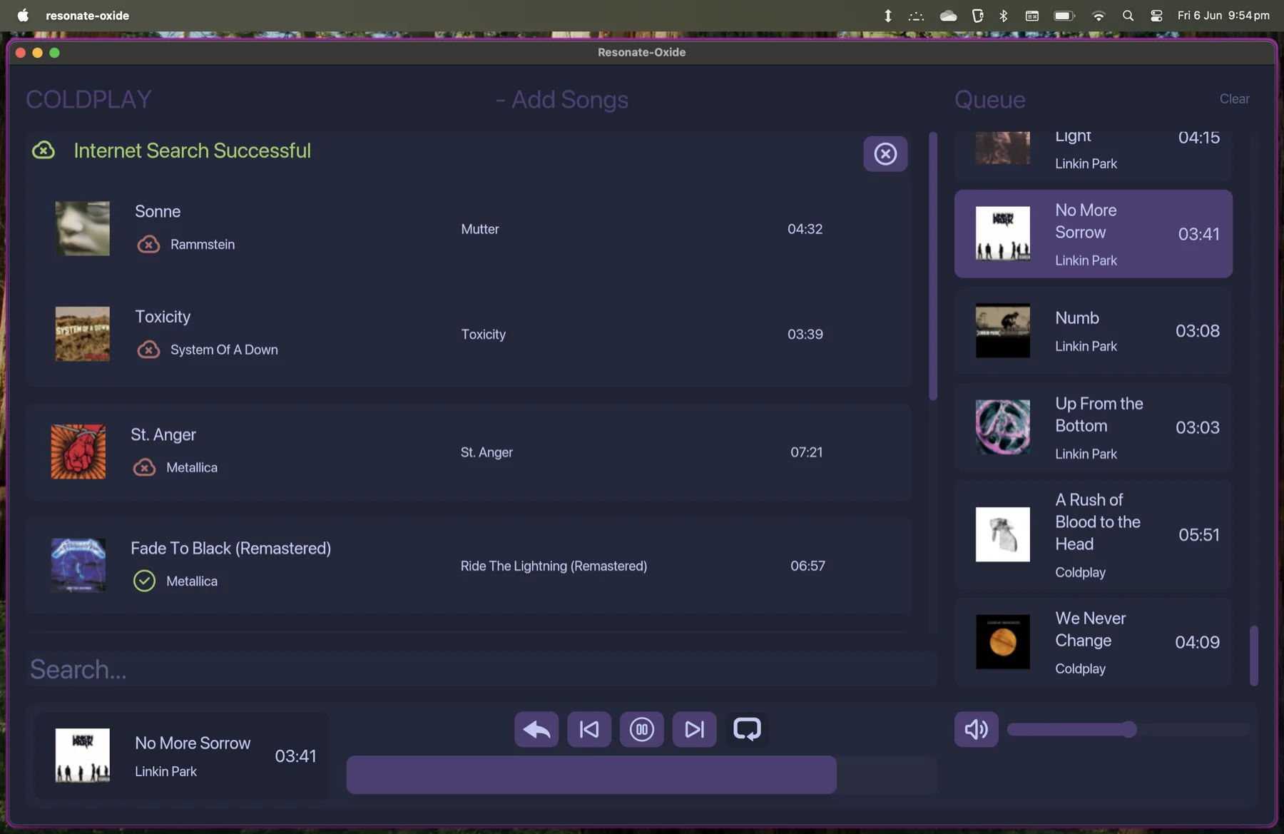Image resolution: width=1284 pixels, height=834 pixels.
Task: Click the battery menu bar icon
Action: [x=1064, y=16]
